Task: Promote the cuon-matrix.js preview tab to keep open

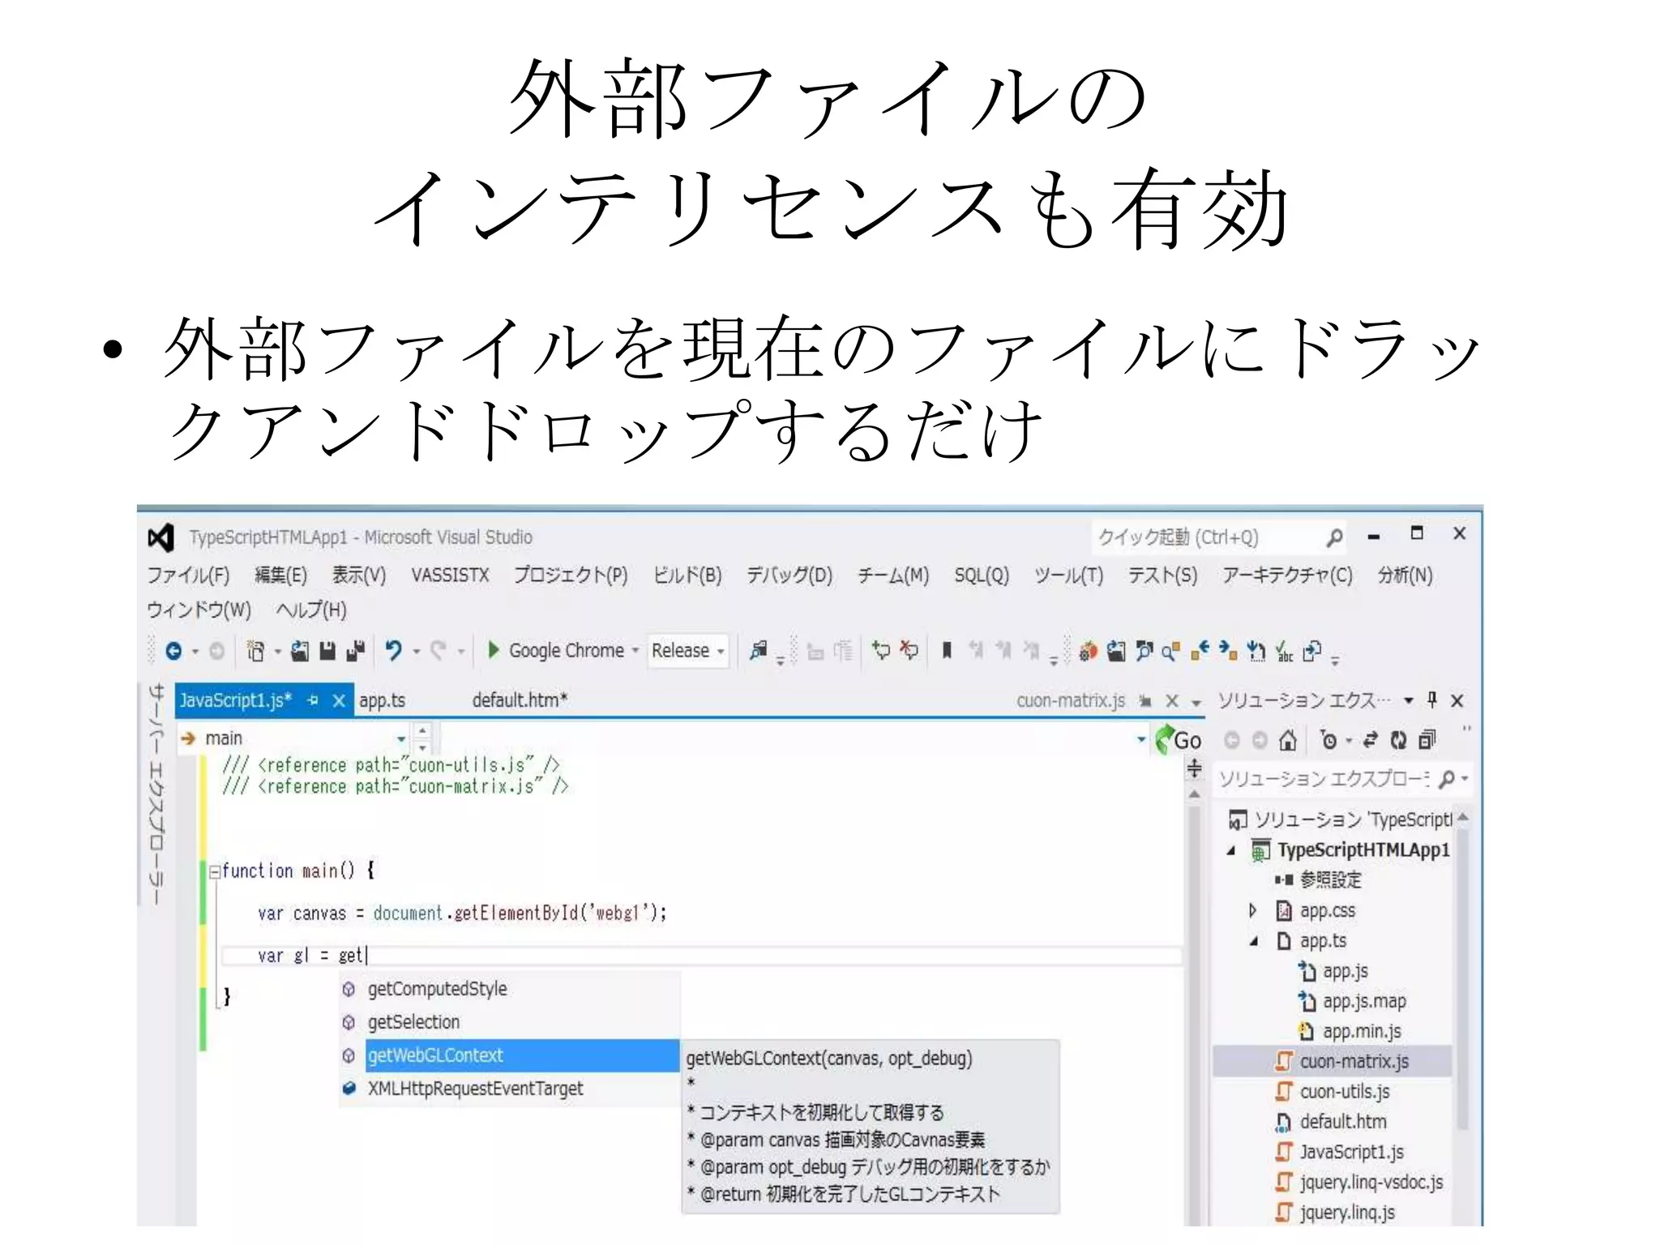Action: [x=1145, y=700]
